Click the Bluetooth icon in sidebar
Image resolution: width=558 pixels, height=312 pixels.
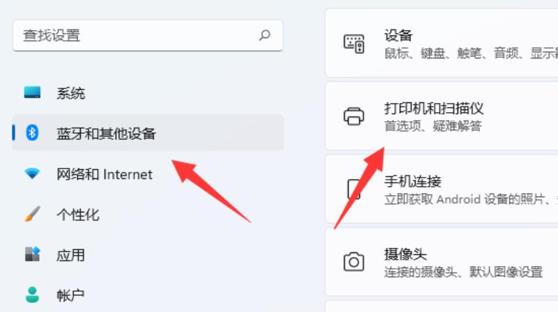pyautogui.click(x=32, y=133)
